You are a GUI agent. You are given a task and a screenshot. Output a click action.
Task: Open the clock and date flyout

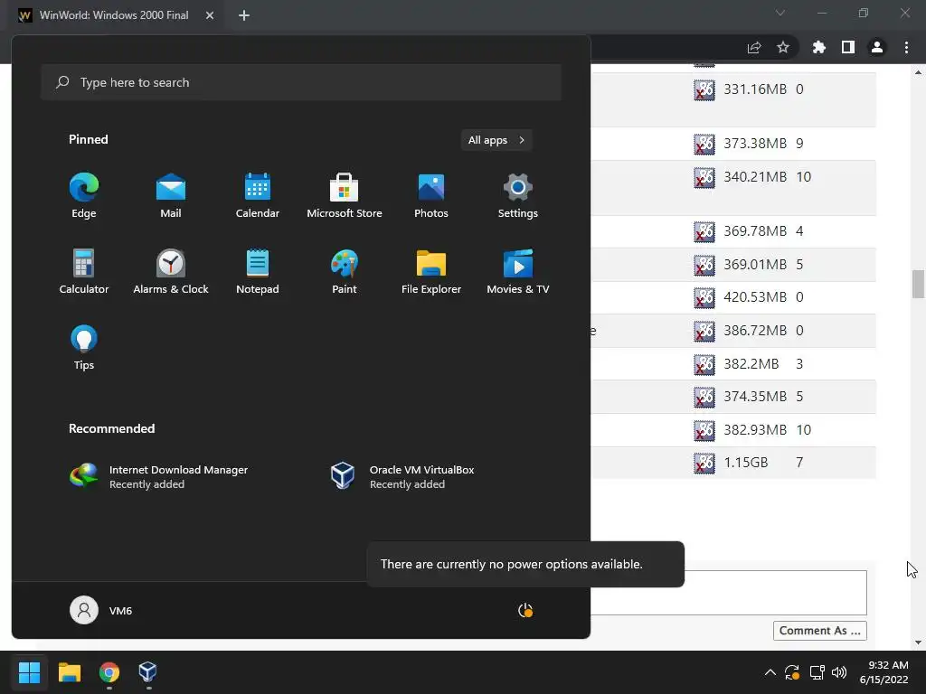[883, 672]
